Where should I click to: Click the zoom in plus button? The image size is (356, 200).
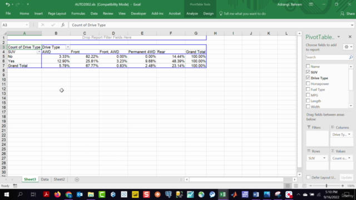pos(343,186)
